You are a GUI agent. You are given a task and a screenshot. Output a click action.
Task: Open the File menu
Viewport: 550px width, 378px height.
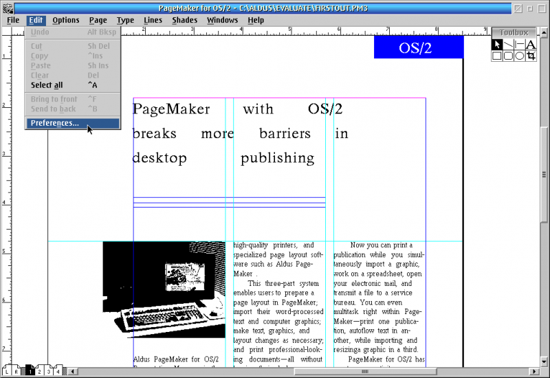(x=13, y=21)
